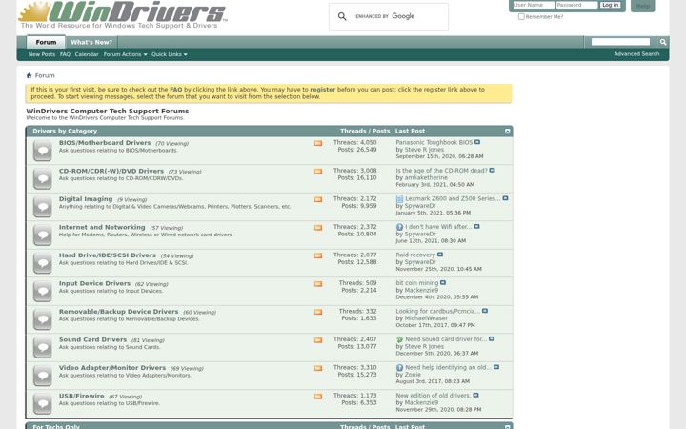Open RSS feed for CD-ROM/CDR(-W)/DVD Drivers
Screen dimensions: 686x429
[x=318, y=172]
